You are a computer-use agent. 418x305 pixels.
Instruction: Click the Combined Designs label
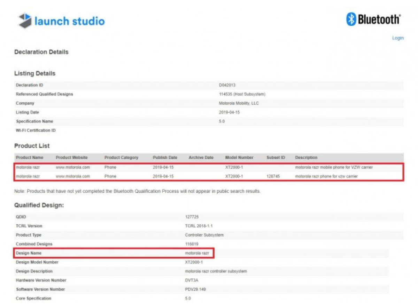pos(34,244)
